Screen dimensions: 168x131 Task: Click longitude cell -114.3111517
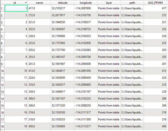point(86,112)
